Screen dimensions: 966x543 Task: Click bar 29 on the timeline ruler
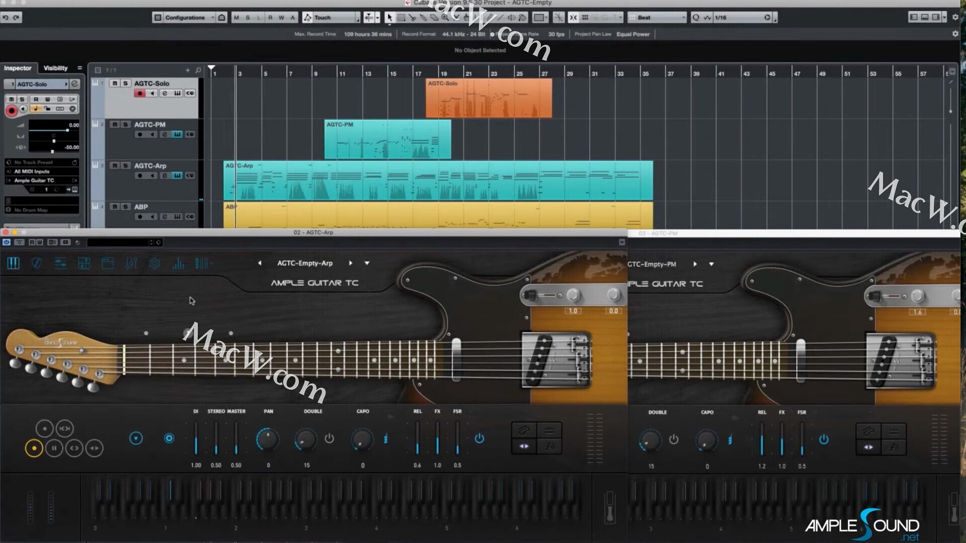coord(570,74)
